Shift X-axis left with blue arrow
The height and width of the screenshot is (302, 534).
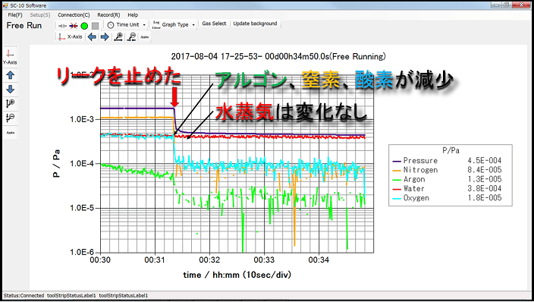tap(92, 37)
